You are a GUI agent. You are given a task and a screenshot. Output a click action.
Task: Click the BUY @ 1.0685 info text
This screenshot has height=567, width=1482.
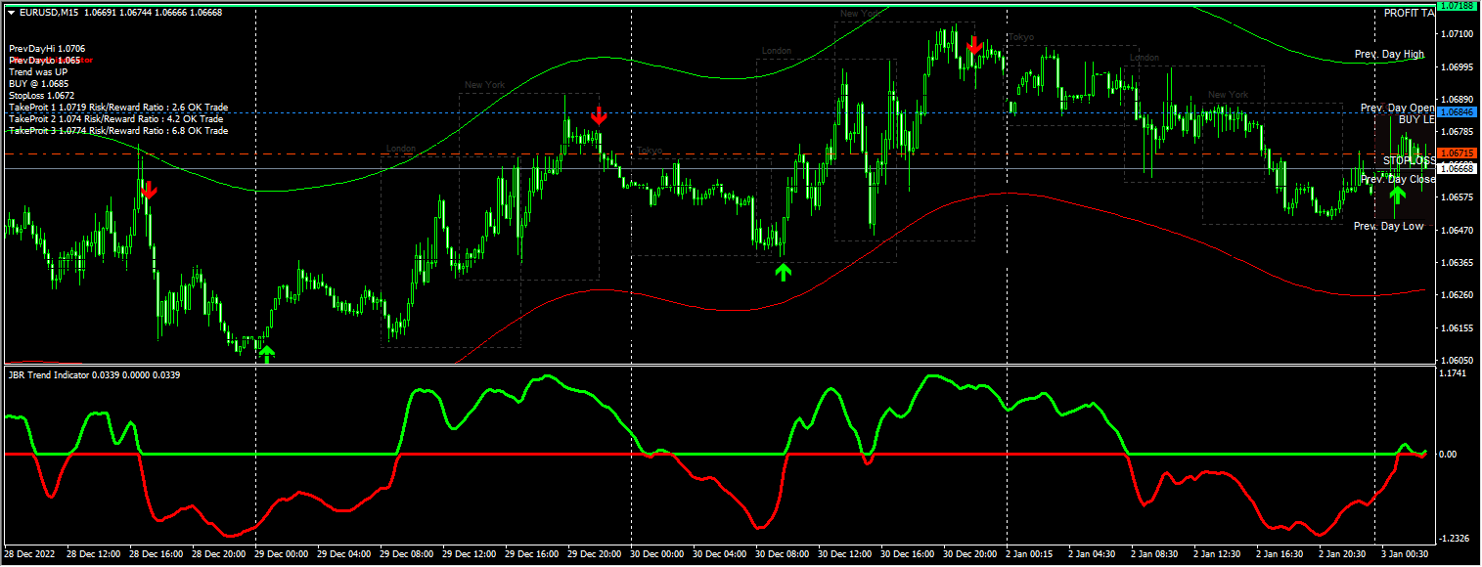39,83
